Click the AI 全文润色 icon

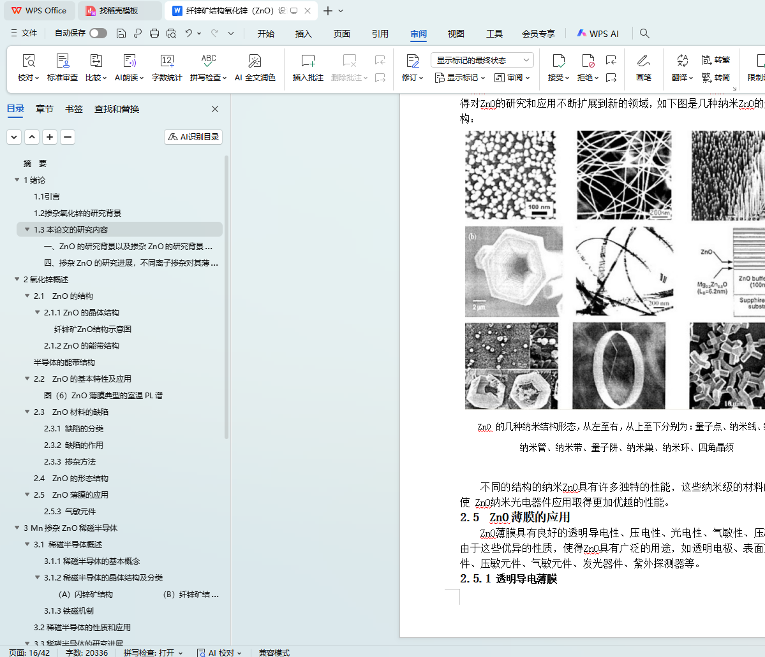(x=255, y=62)
